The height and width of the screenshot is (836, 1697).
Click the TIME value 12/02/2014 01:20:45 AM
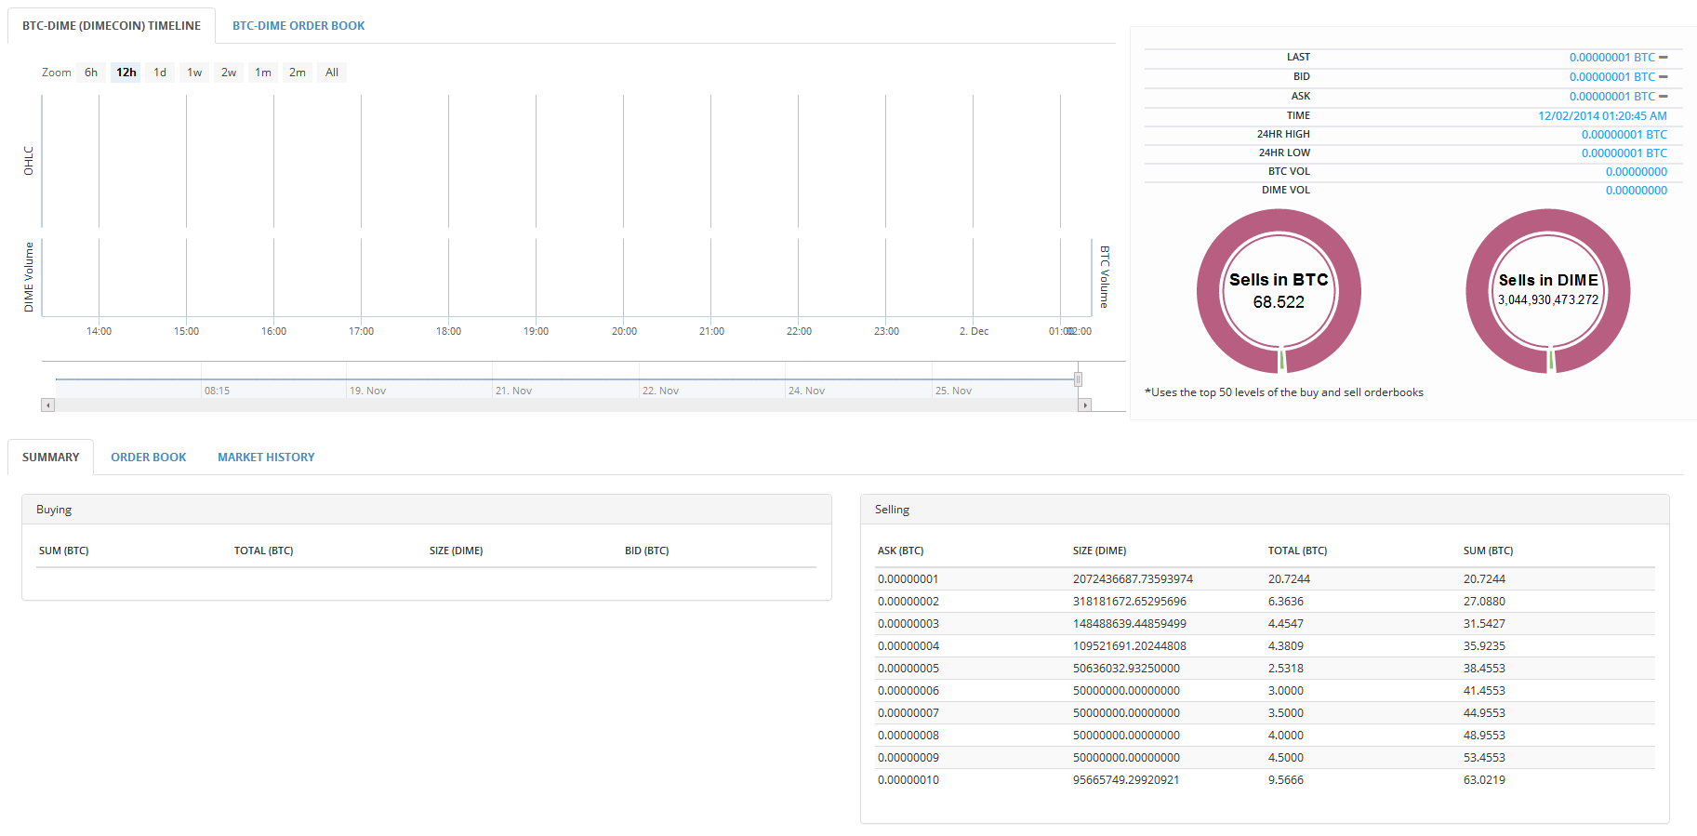(1602, 116)
